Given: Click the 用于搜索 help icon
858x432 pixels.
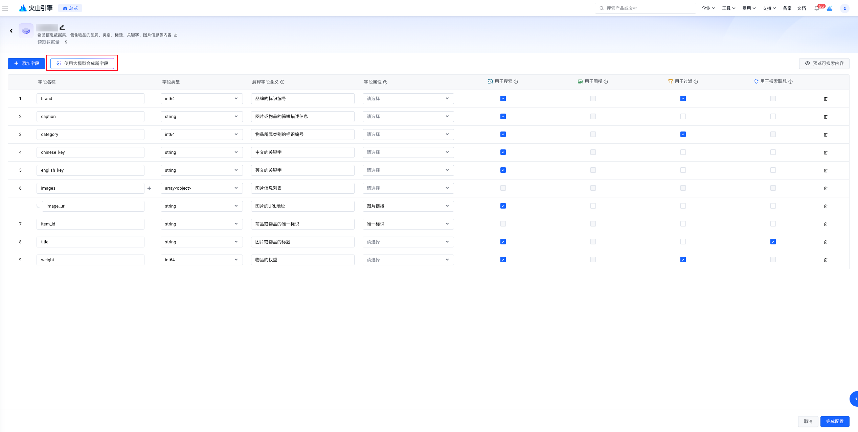Looking at the screenshot, I should (516, 82).
